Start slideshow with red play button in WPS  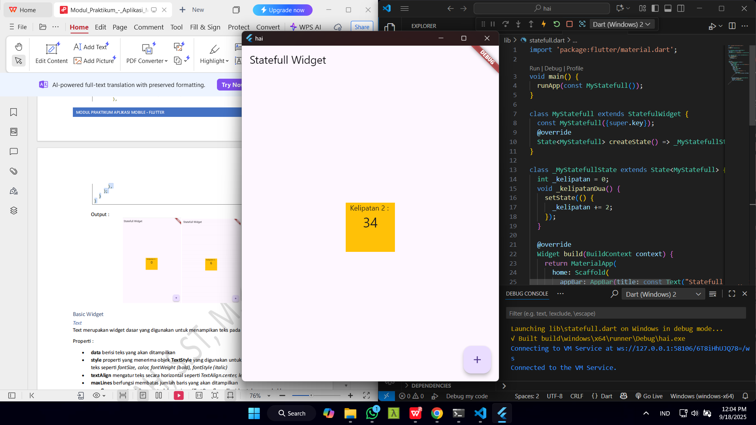(179, 395)
